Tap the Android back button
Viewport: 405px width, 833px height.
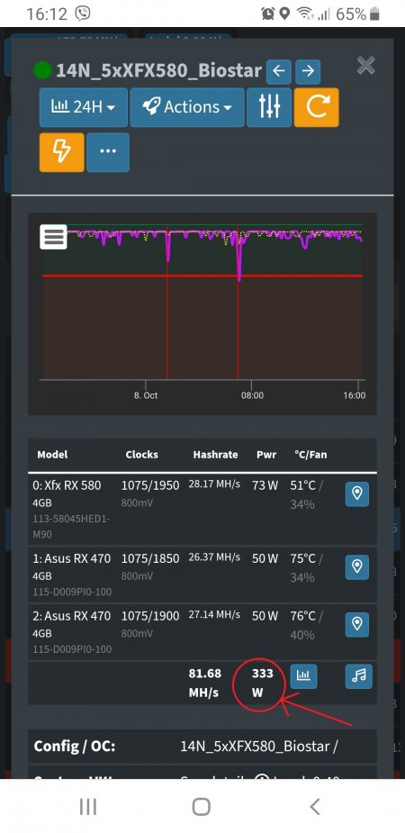pos(315,807)
